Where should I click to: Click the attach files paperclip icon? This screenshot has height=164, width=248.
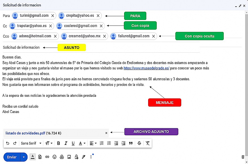pos(40,157)
